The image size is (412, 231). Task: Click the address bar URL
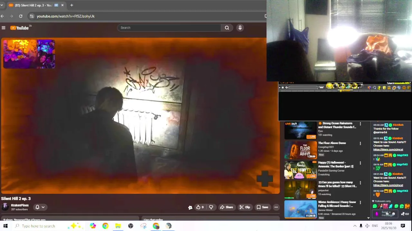pos(66,16)
